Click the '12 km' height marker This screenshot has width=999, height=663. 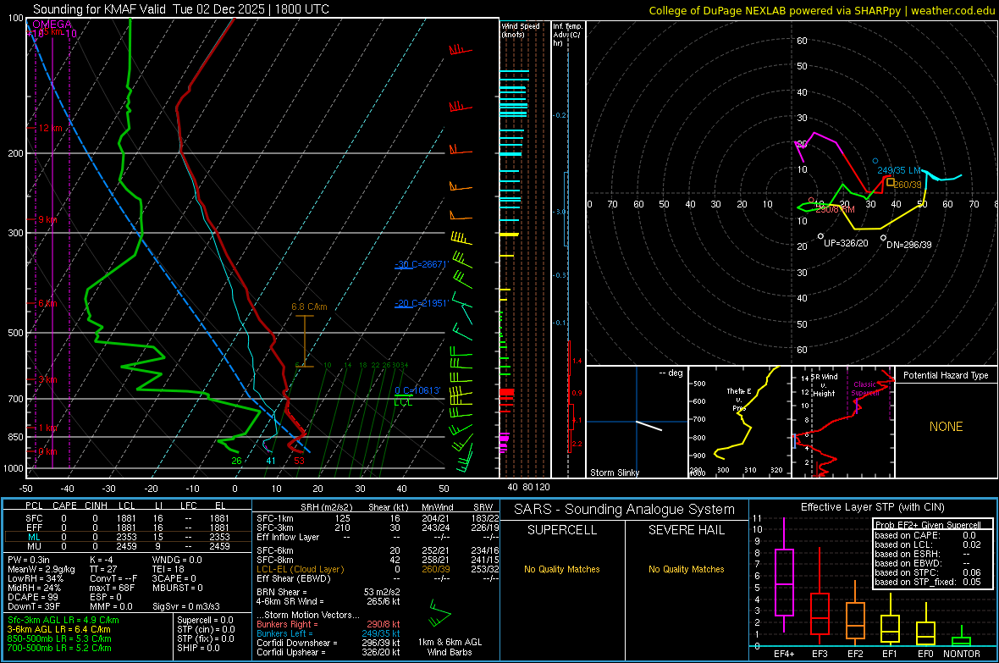pyautogui.click(x=50, y=128)
